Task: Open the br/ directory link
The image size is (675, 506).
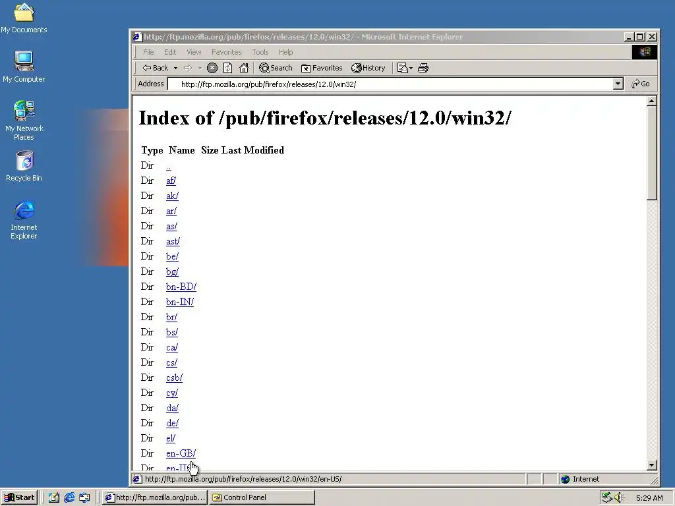Action: point(172,317)
